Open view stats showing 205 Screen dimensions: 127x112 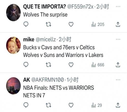click(98, 24)
